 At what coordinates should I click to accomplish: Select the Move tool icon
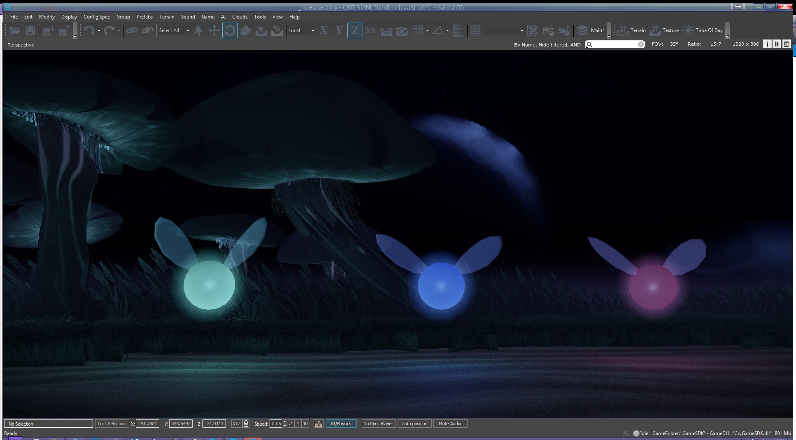click(214, 30)
